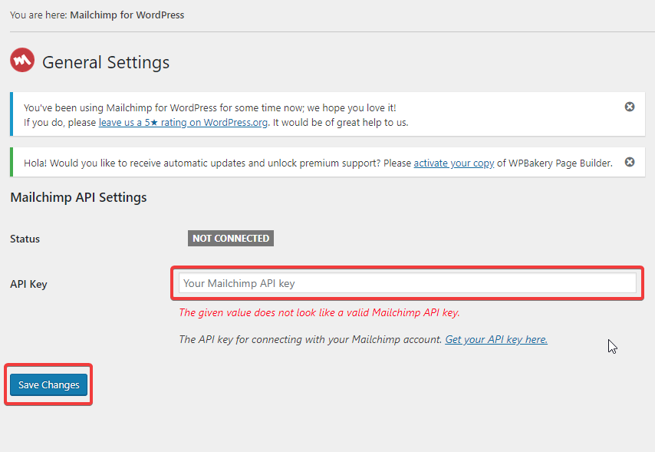Save Changes to the API settings
This screenshot has width=655, height=452.
49,384
